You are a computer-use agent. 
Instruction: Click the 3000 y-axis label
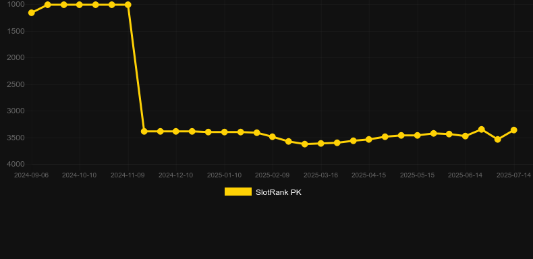pyautogui.click(x=16, y=111)
